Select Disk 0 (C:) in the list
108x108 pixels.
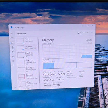coord(28,55)
